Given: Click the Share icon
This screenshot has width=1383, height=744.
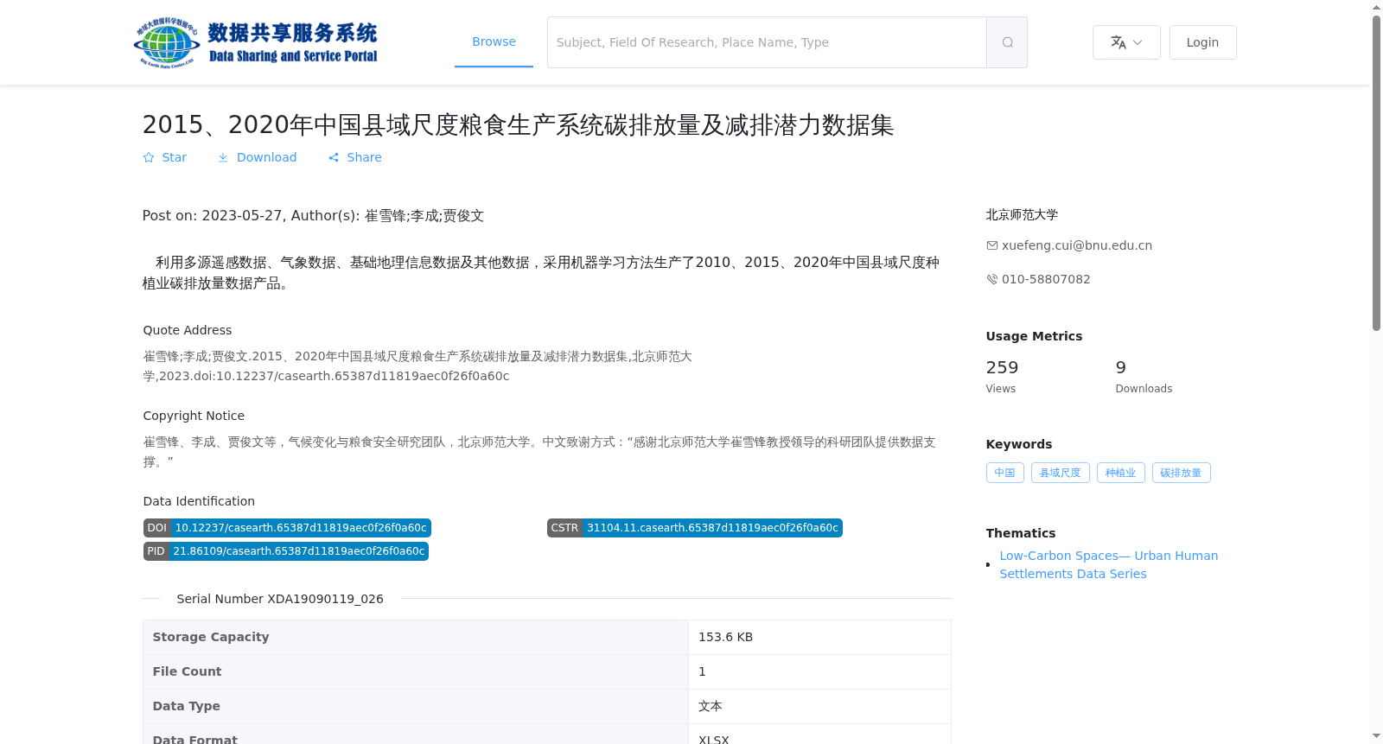Looking at the screenshot, I should tap(334, 157).
